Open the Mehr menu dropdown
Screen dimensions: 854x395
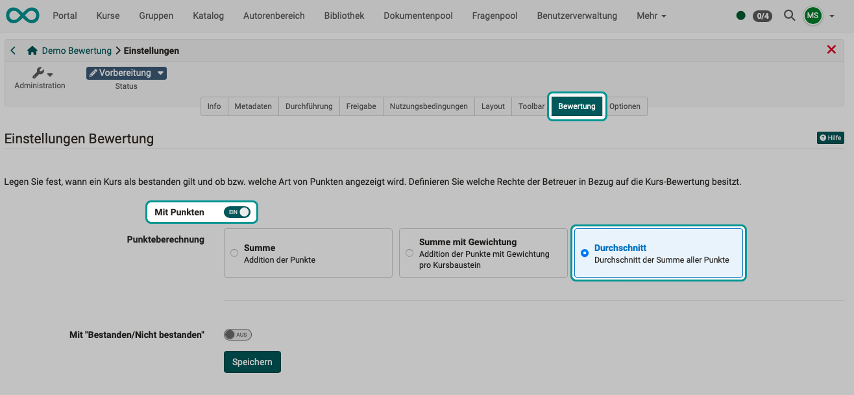pos(650,15)
